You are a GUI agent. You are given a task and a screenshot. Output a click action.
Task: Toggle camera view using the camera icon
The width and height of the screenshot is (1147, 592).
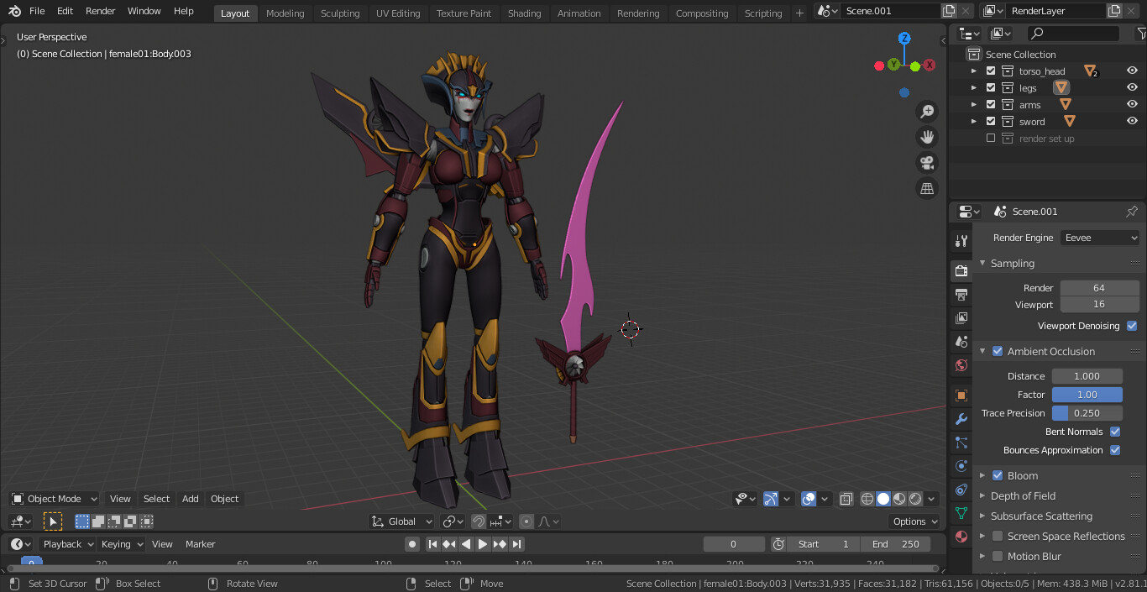pyautogui.click(x=927, y=163)
